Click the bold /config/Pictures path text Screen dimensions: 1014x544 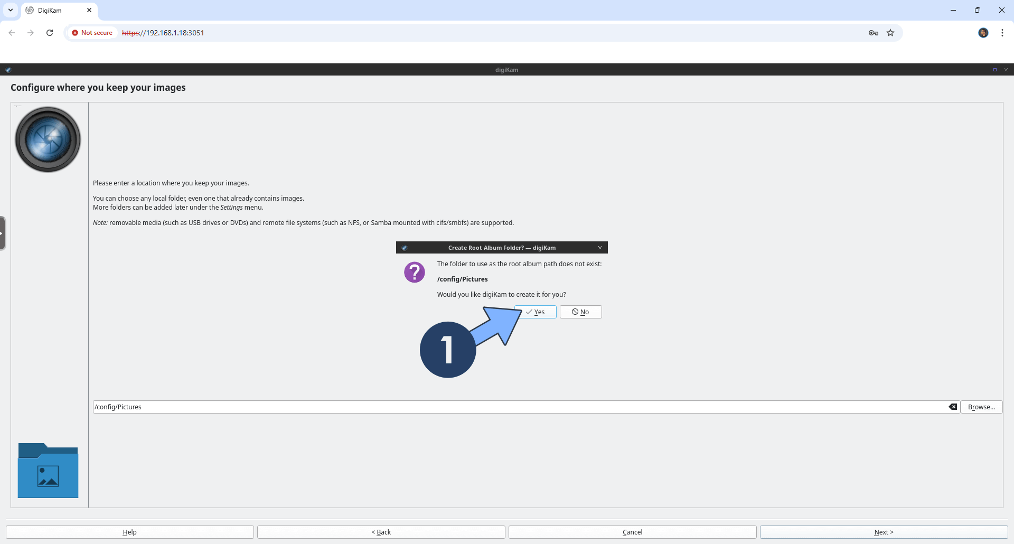pyautogui.click(x=463, y=279)
